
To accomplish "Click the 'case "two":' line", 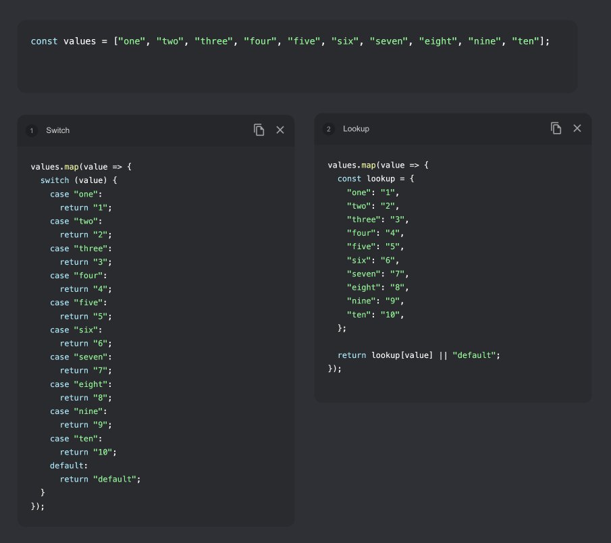I will tap(76, 221).
